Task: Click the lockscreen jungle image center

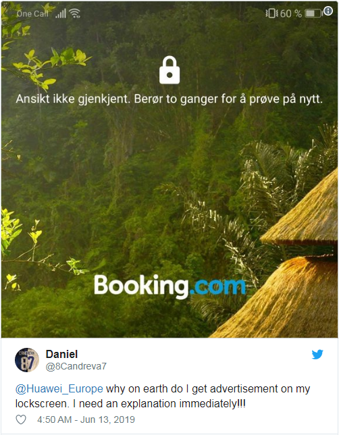Action: [x=169, y=170]
